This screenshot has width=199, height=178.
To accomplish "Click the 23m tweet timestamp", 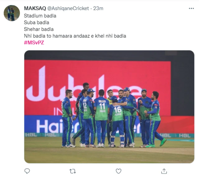I will coord(99,8).
